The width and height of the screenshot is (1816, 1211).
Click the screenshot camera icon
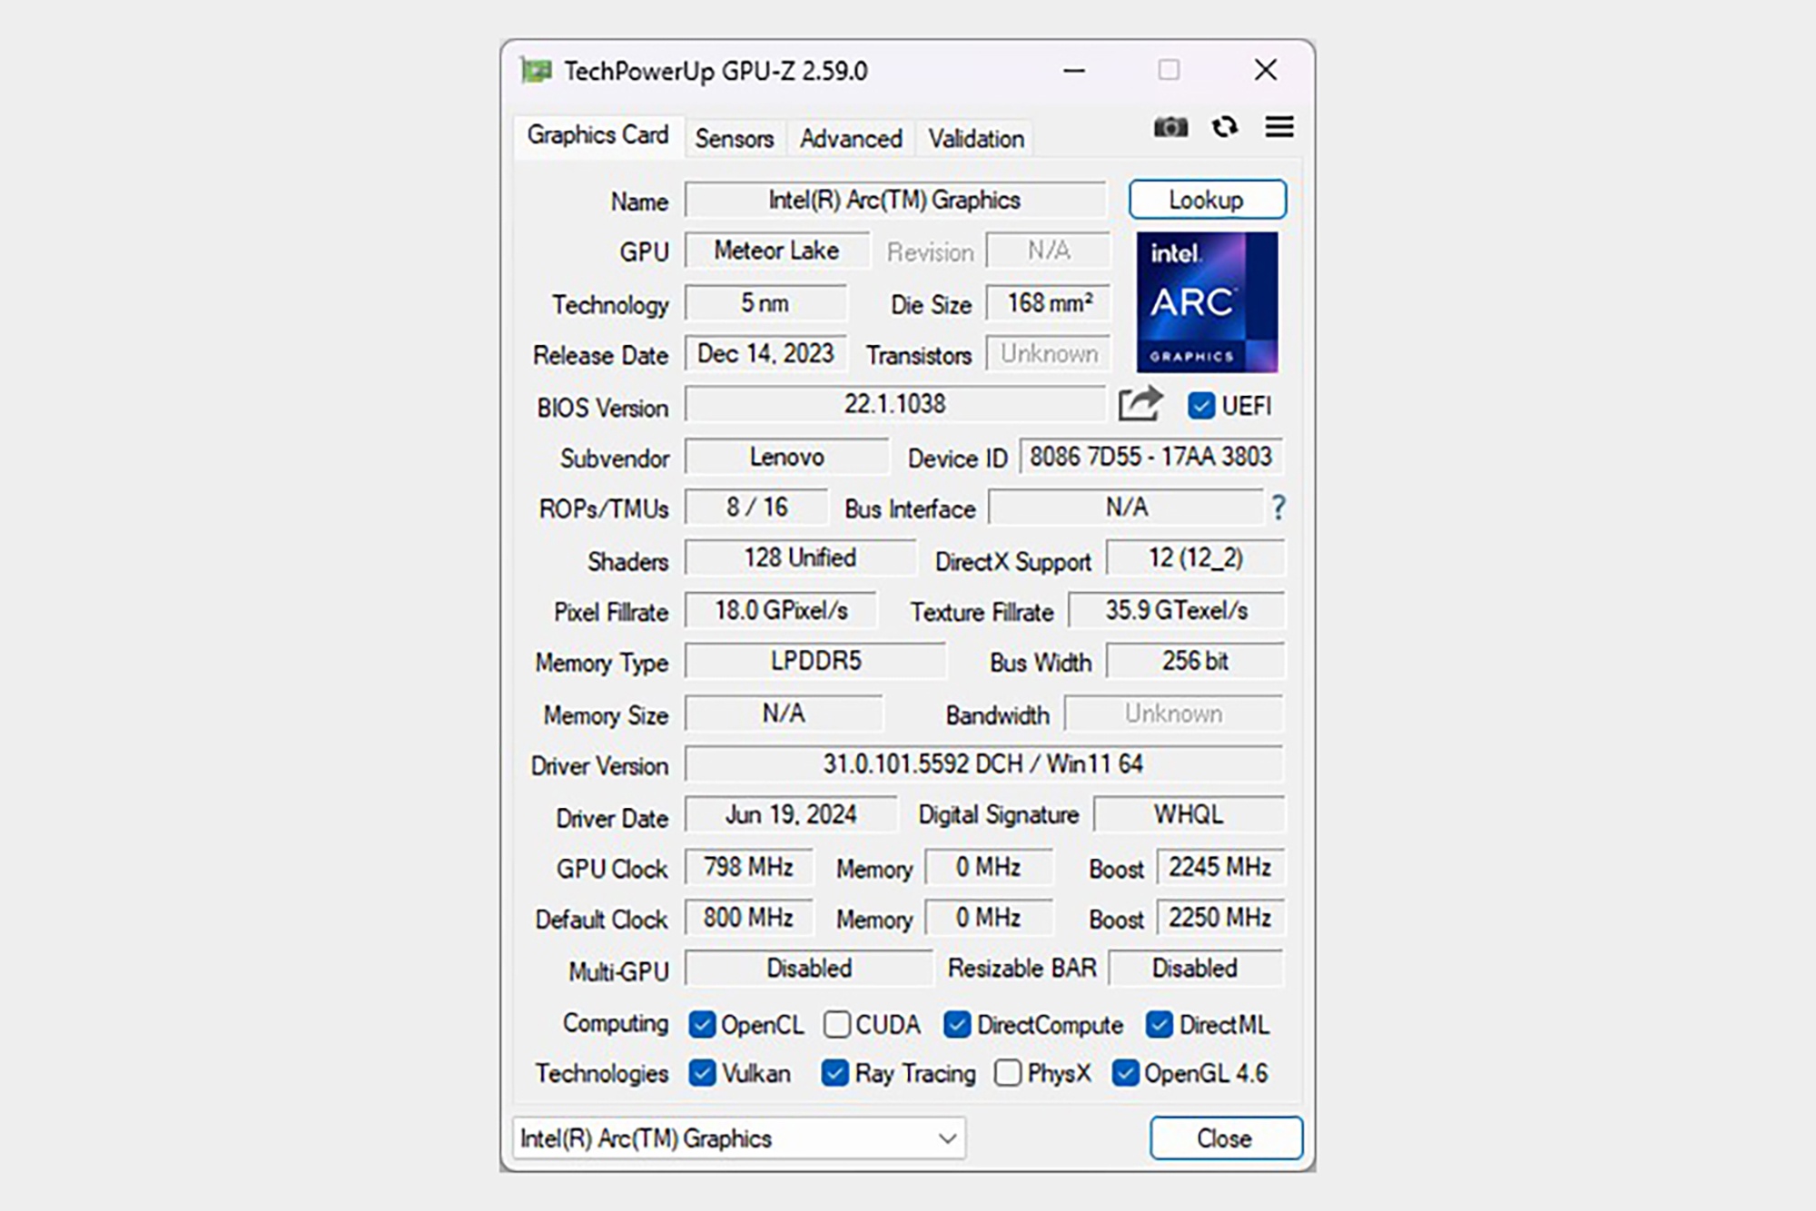(x=1170, y=127)
